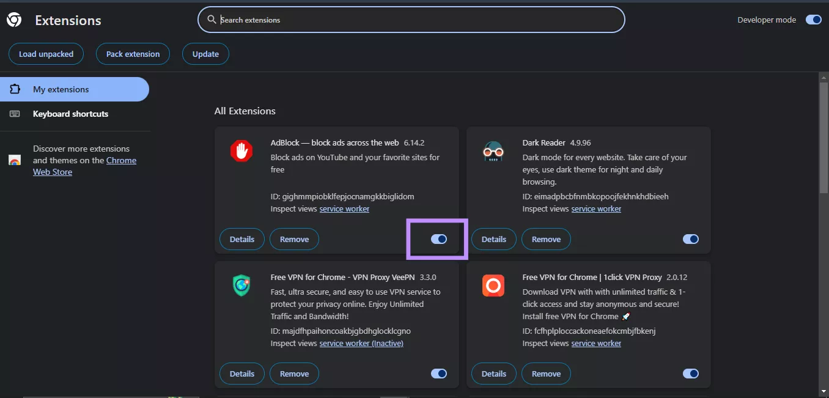Open Details for Free VPN VeePN
This screenshot has width=829, height=398.
pos(242,374)
